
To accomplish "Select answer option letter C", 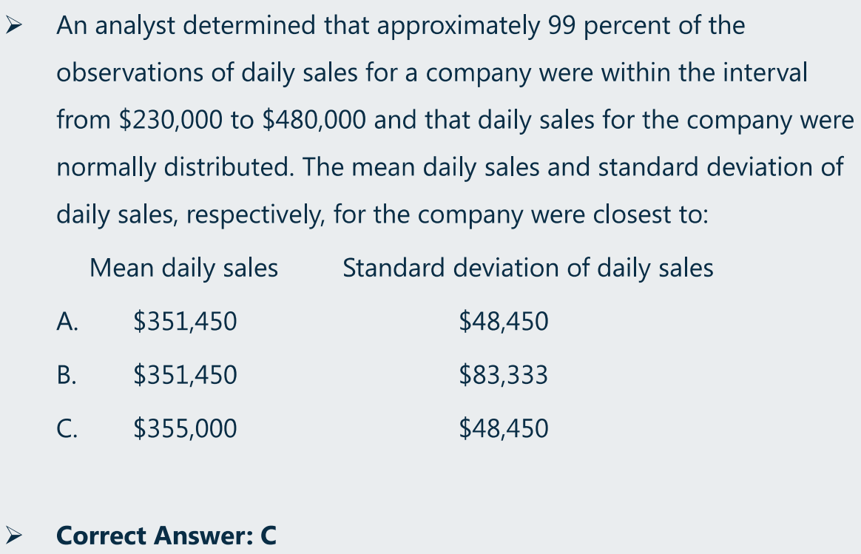I will tap(67, 428).
